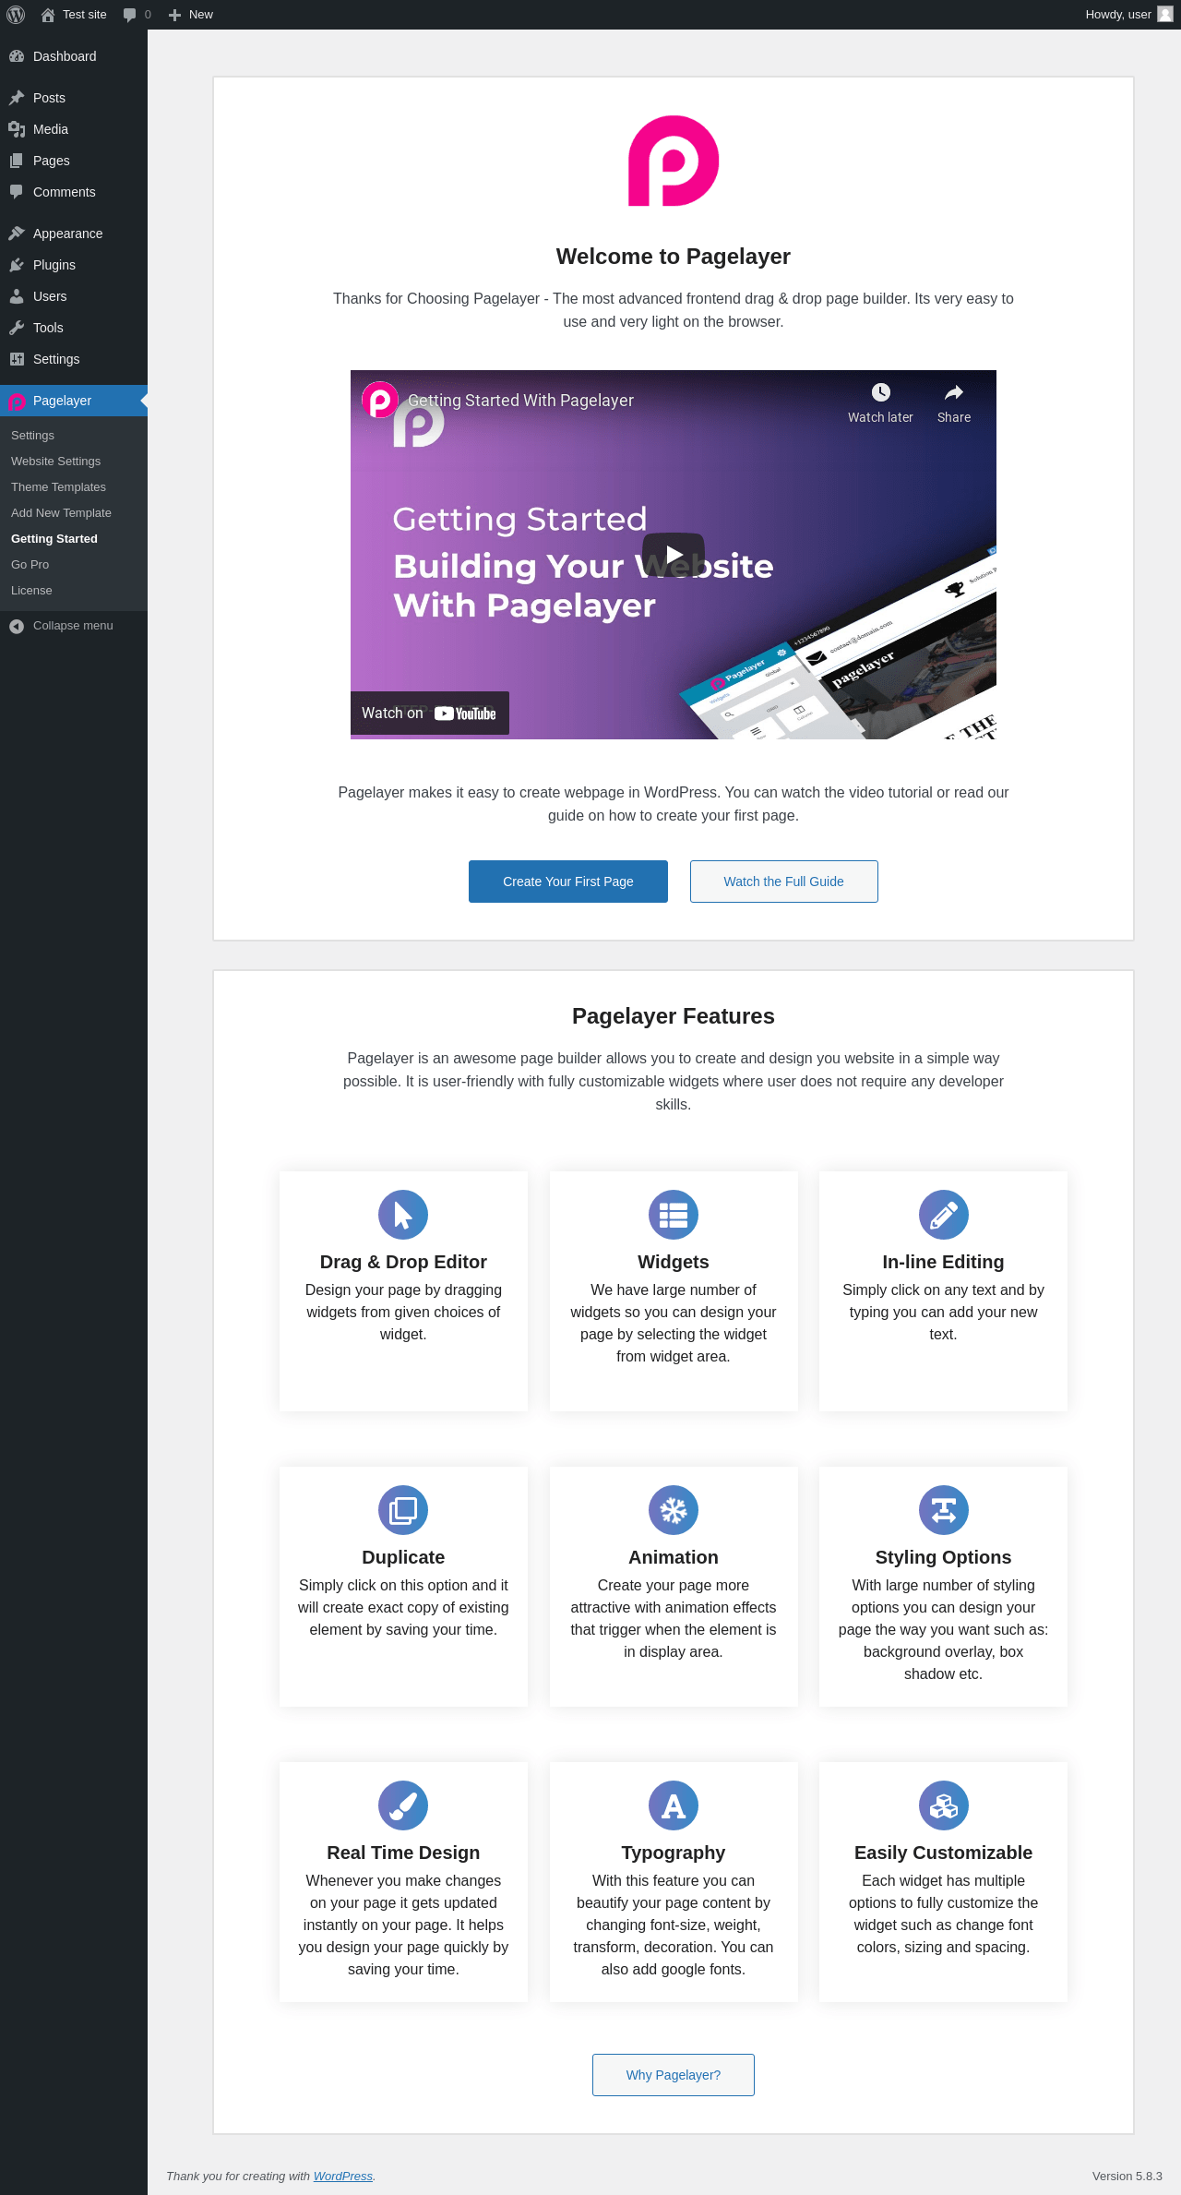
Task: Select Getting Started submenu item
Action: [x=54, y=539]
